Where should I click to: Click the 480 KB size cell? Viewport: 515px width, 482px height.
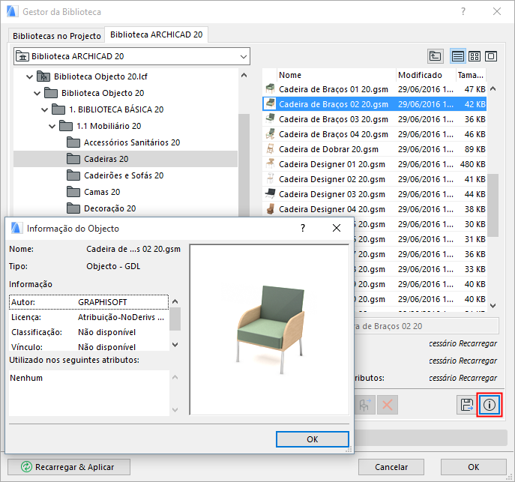[x=472, y=164]
